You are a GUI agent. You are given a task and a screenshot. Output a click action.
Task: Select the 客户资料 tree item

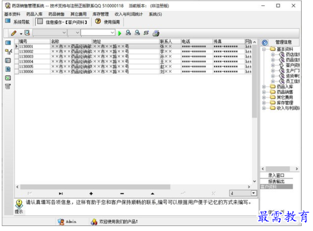(293, 65)
